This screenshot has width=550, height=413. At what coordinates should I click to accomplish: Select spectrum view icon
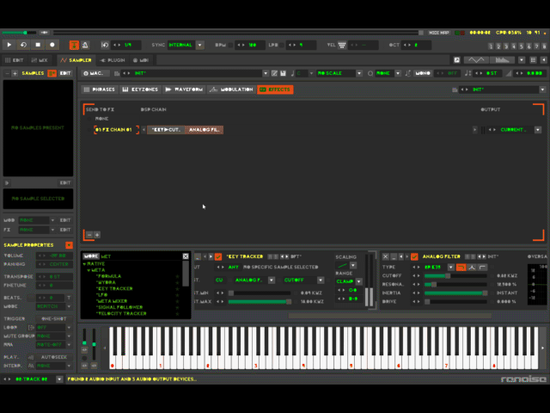[502, 60]
